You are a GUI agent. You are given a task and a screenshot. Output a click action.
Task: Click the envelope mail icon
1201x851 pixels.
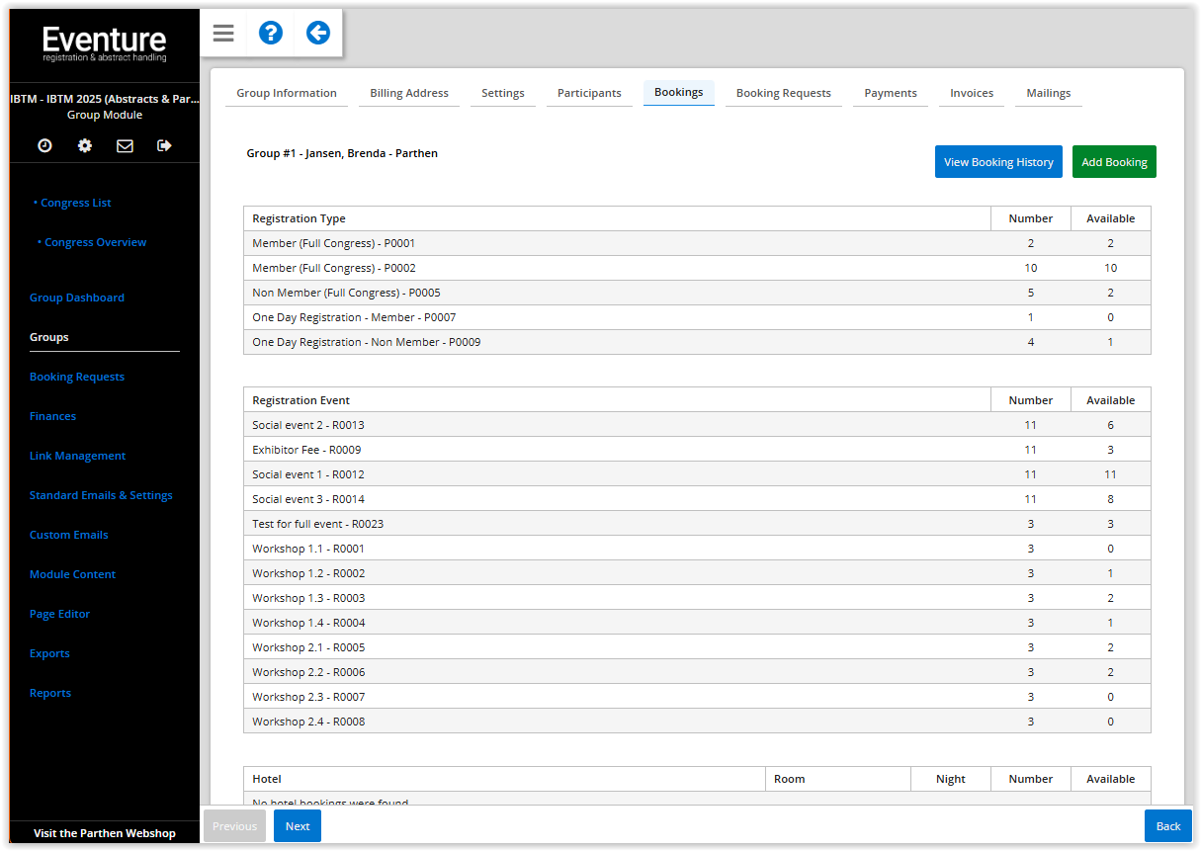coord(125,145)
